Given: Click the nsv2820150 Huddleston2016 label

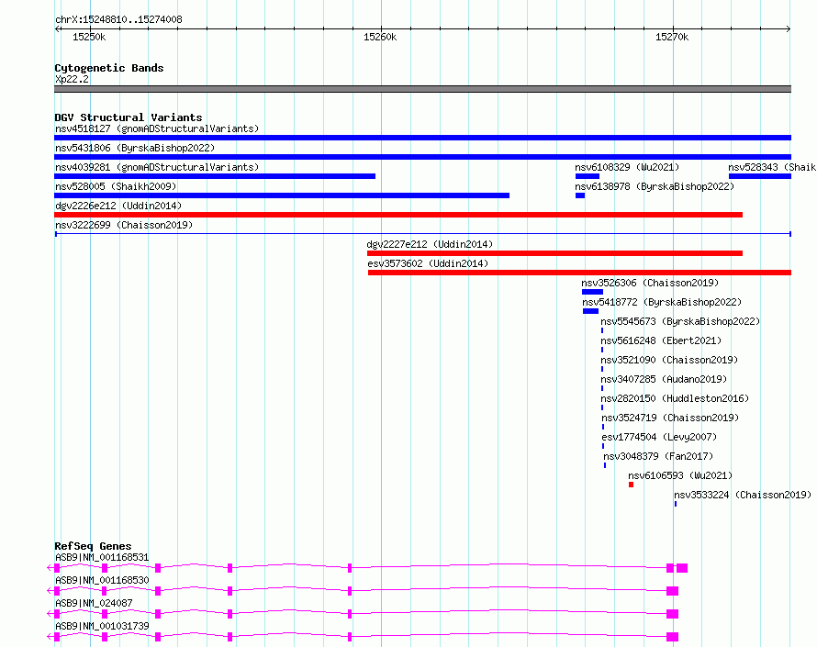Looking at the screenshot, I should tap(675, 398).
